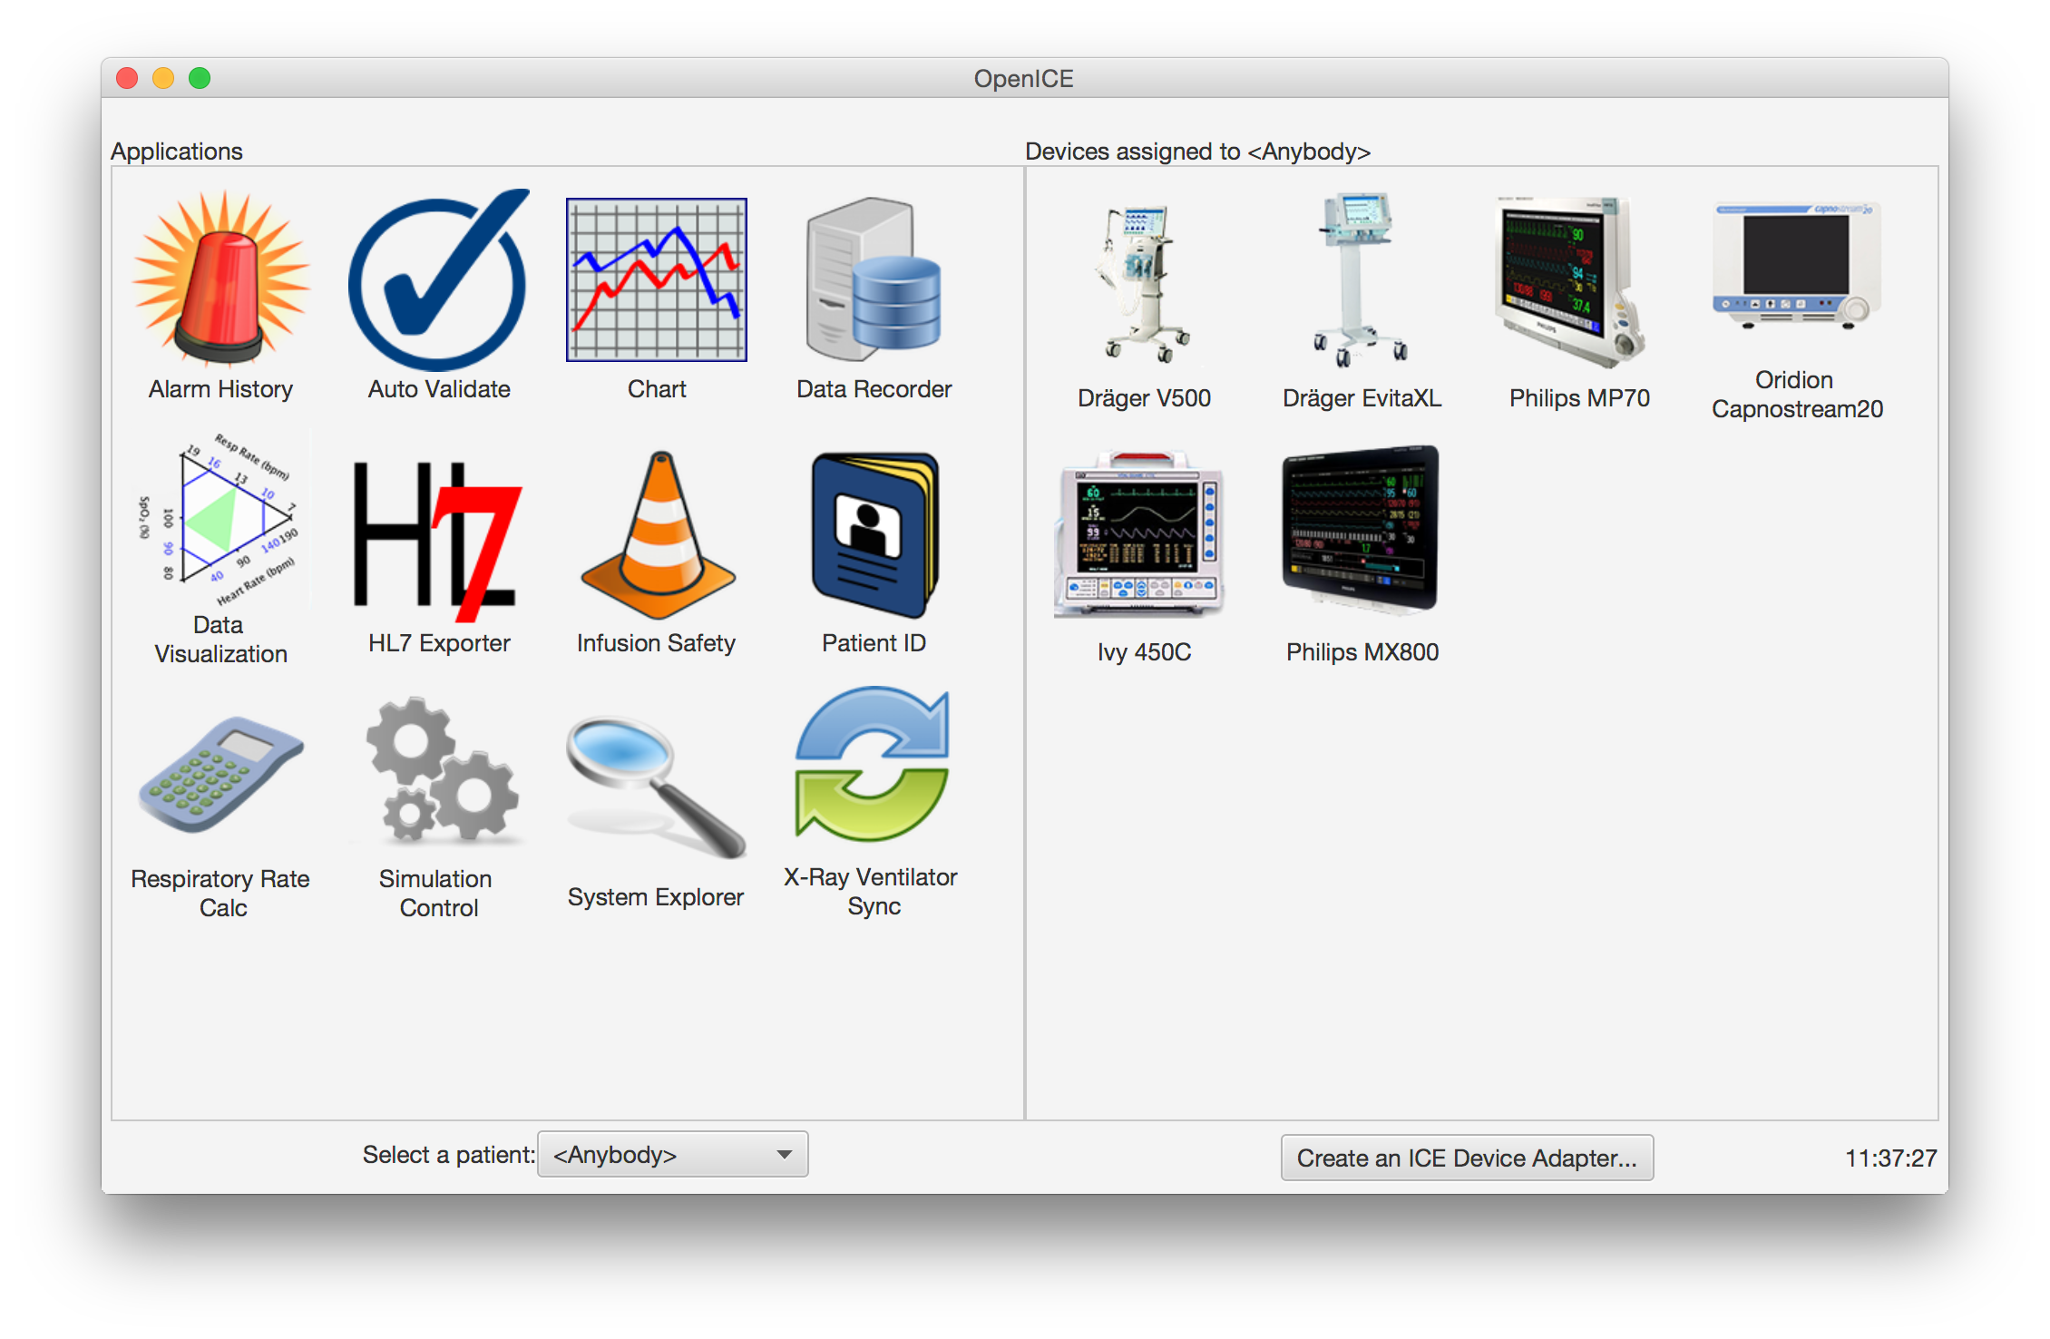Launch the Auto Validate app
Viewport: 2050px width, 1339px height.
pos(439,279)
